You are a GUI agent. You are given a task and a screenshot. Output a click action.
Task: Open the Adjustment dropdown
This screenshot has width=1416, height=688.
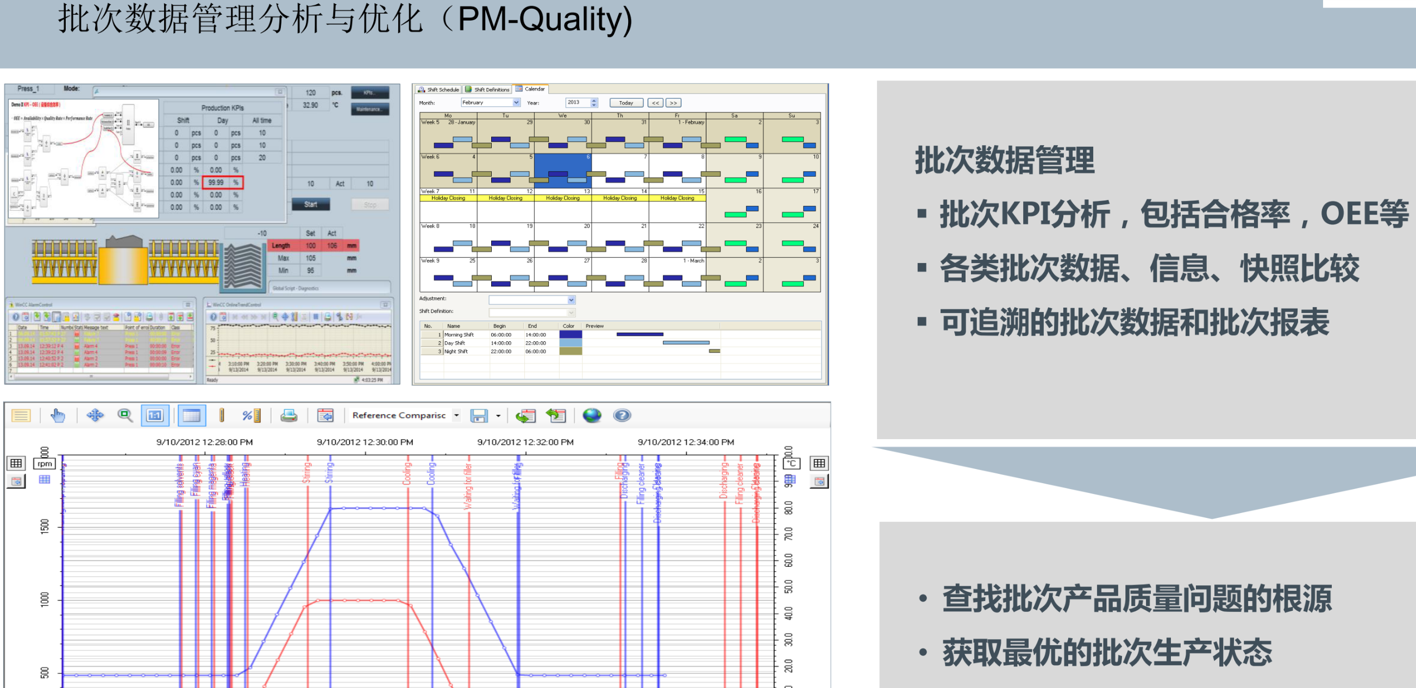571,300
